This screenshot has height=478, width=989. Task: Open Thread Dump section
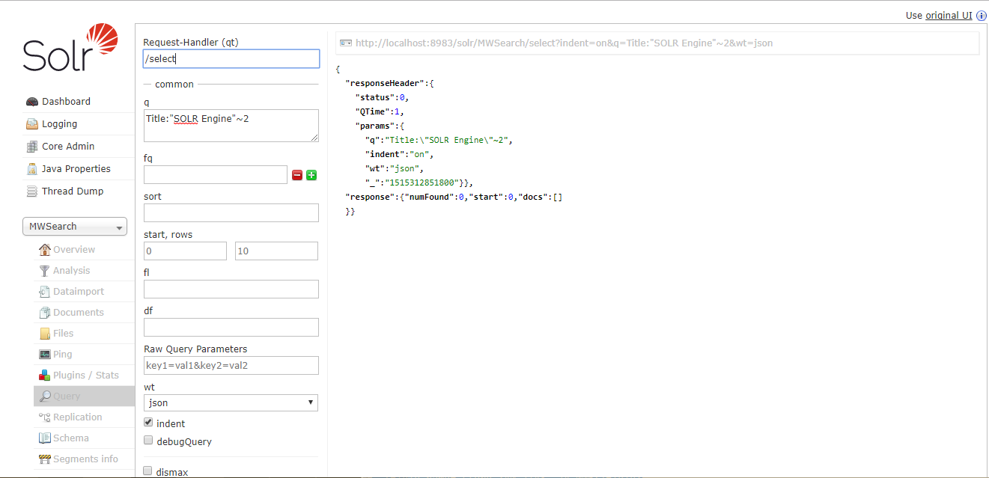pyautogui.click(x=73, y=191)
